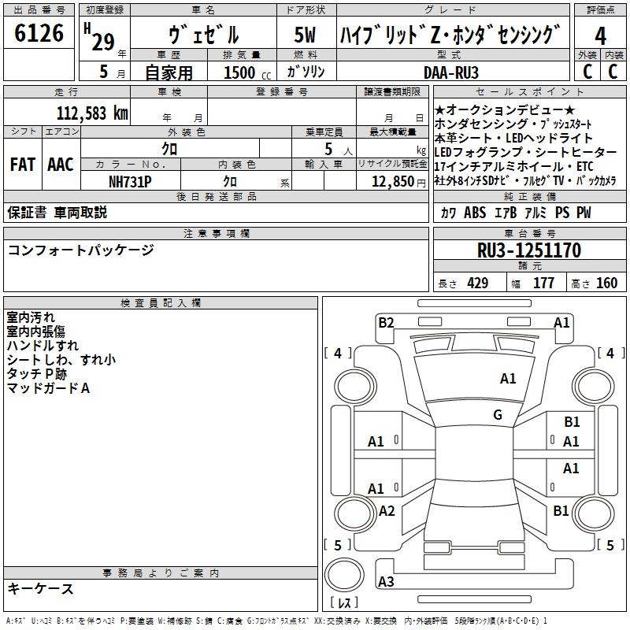Click the "セールスポイント" section header

pyautogui.click(x=529, y=91)
